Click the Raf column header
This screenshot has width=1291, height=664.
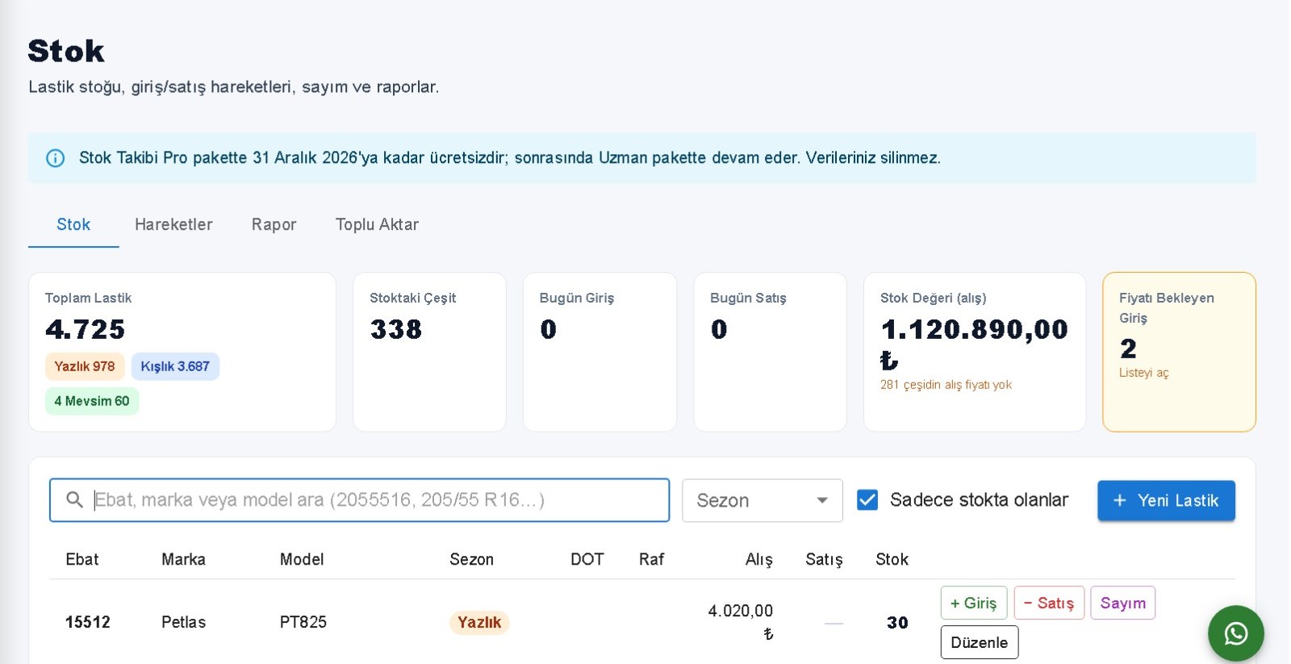tap(651, 559)
